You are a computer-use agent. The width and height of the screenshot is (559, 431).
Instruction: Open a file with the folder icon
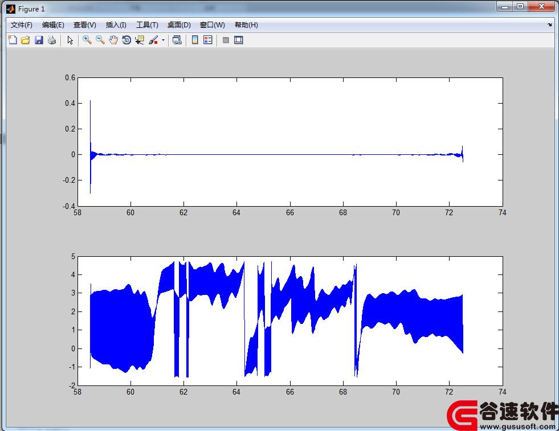click(25, 40)
